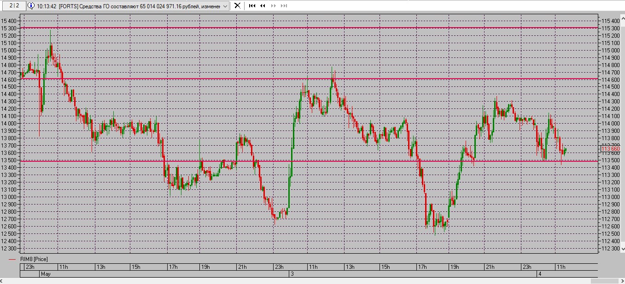Click the 19h label after second 17h
Image resolution: width=625 pixels, height=284 pixels.
click(x=455, y=267)
